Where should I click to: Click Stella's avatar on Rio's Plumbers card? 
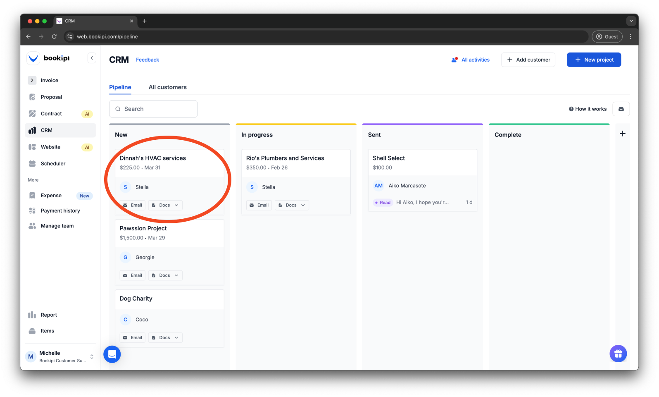(x=252, y=187)
